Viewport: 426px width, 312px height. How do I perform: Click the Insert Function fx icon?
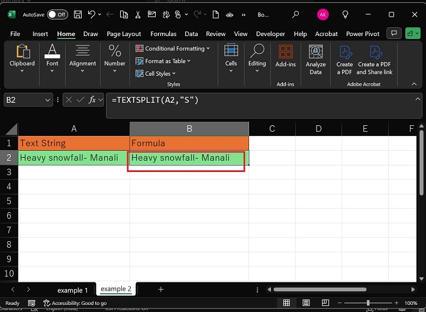[92, 100]
